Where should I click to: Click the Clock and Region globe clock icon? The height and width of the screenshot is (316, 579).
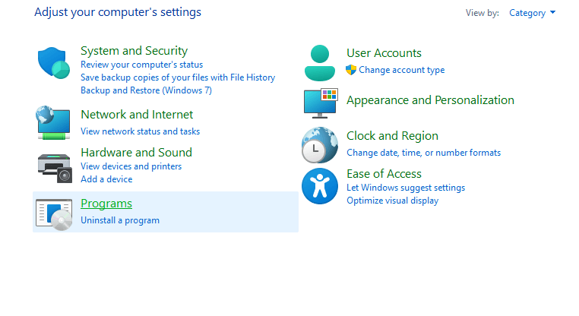coord(320,145)
